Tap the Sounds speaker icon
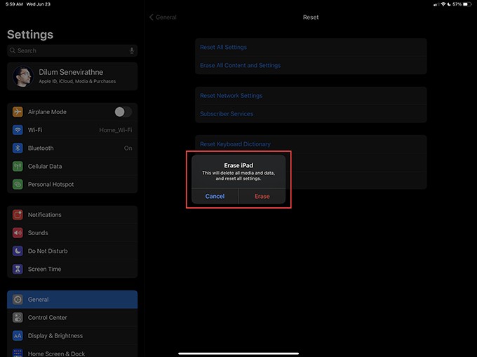 18,233
